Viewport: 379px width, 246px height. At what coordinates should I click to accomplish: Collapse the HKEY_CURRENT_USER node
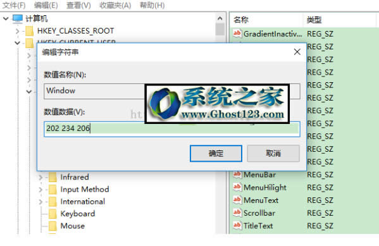pyautogui.click(x=18, y=43)
